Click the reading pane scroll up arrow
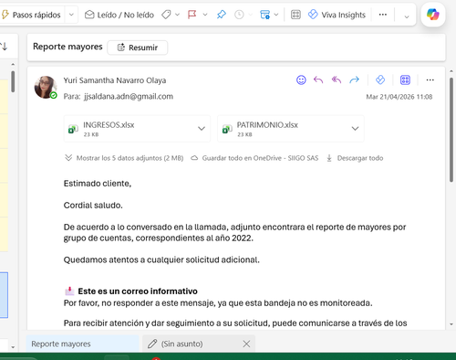Screen dimensions: 456x360 point(451,71)
